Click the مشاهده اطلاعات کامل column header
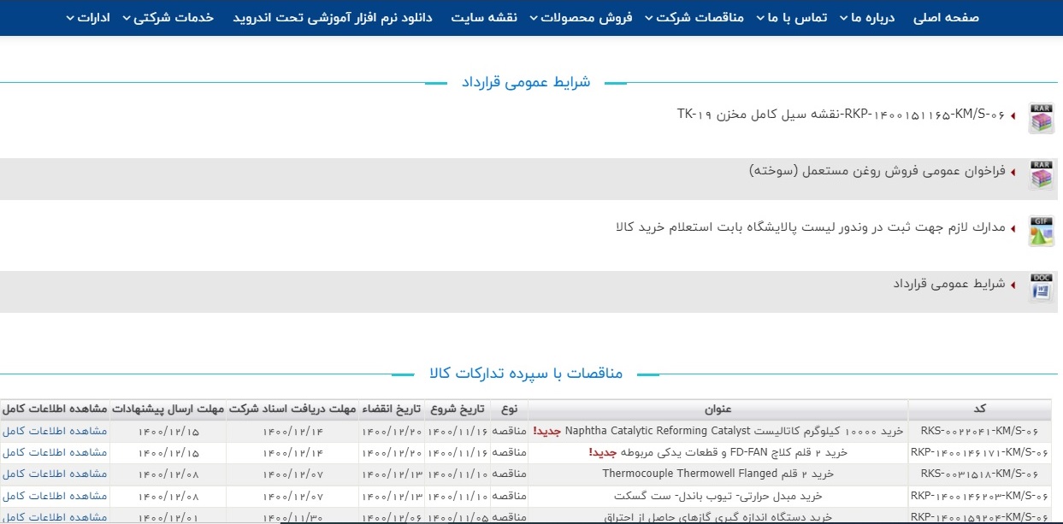This screenshot has height=524, width=1063. (55, 409)
